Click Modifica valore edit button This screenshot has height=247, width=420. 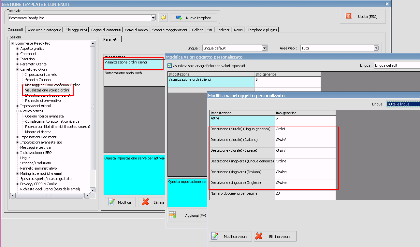[231, 236]
